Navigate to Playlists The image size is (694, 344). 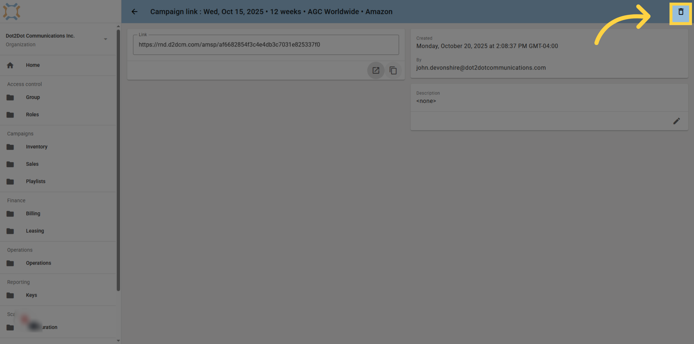pos(58,181)
